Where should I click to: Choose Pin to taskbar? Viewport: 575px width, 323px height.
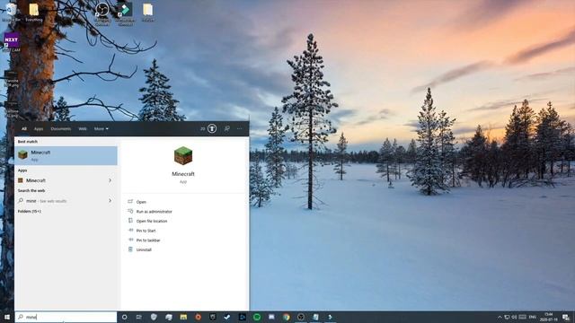pyautogui.click(x=148, y=240)
